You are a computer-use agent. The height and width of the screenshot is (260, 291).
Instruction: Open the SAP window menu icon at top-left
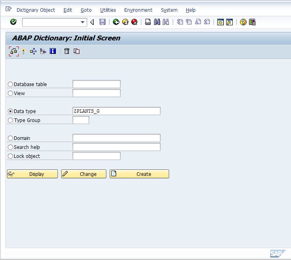pos(9,9)
